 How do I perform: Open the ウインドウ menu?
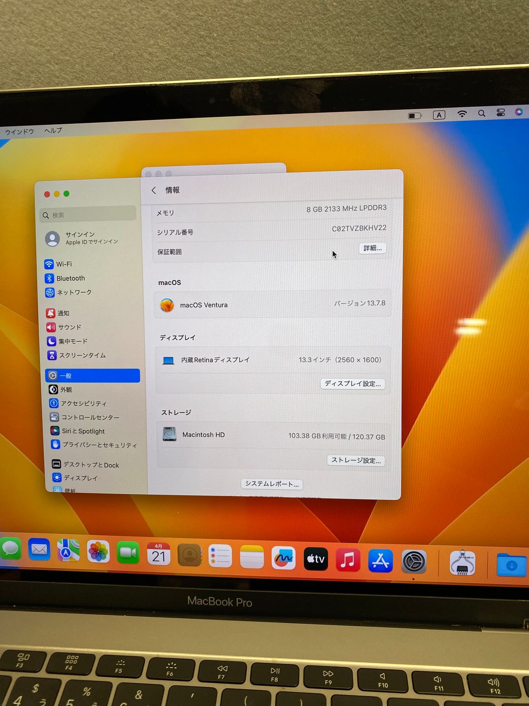[19, 132]
